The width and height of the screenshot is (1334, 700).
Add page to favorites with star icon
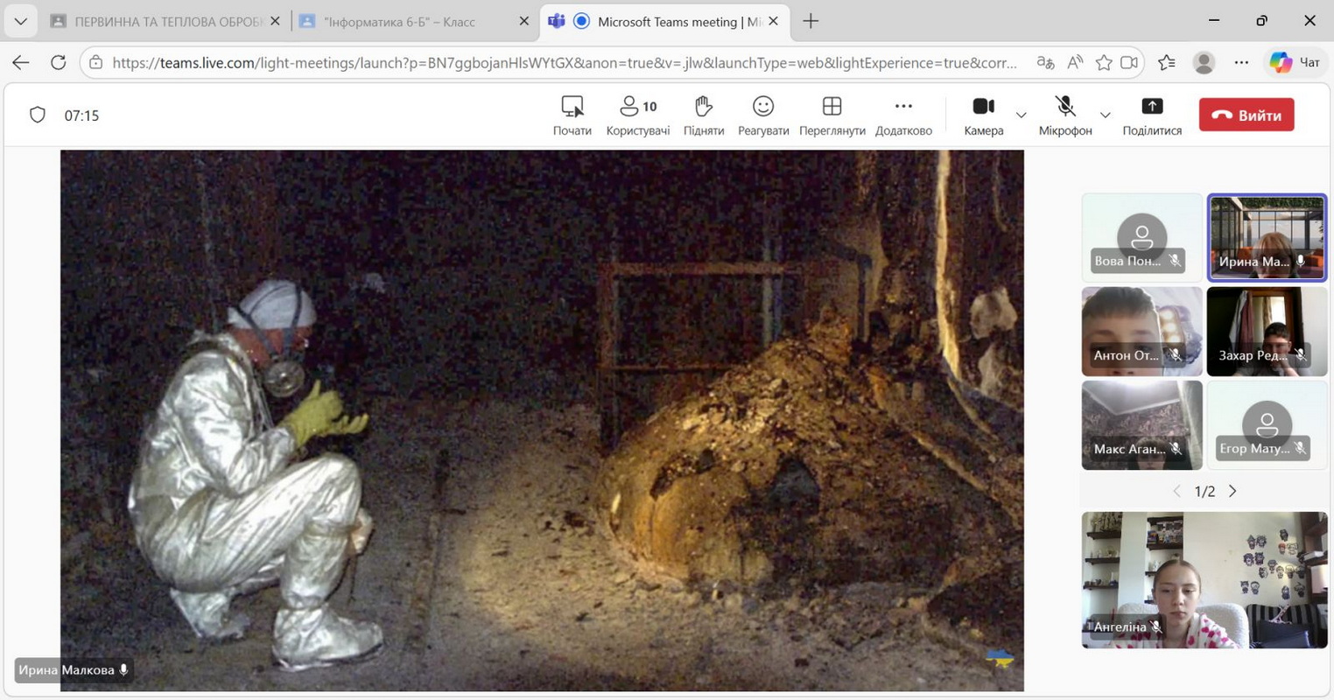[1104, 63]
